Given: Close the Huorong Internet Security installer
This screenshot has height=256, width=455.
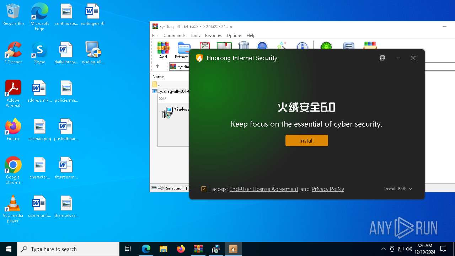Looking at the screenshot, I should pyautogui.click(x=413, y=58).
